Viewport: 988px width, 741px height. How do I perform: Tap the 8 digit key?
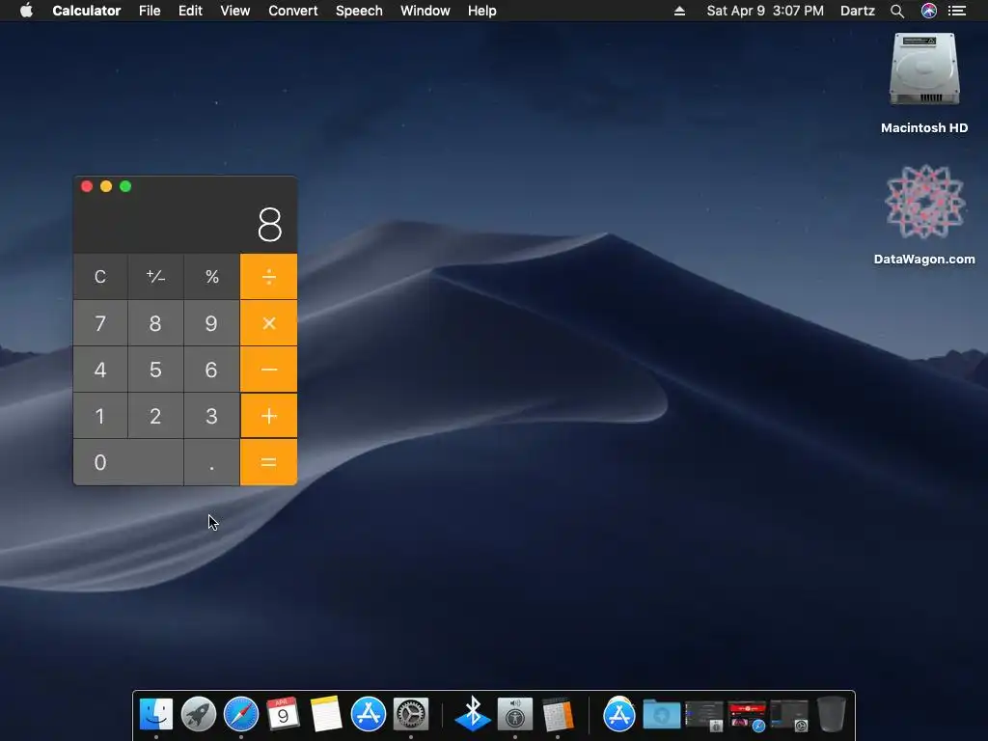click(x=155, y=323)
